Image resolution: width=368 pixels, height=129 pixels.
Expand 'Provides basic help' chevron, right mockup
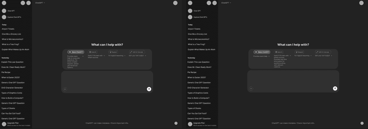click(x=269, y=56)
